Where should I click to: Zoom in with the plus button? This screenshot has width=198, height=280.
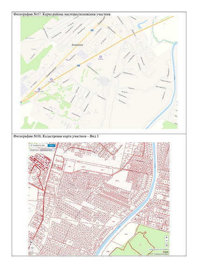point(167,238)
